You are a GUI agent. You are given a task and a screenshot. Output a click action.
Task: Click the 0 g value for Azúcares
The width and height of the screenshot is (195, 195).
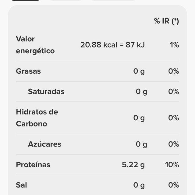pos(141,144)
